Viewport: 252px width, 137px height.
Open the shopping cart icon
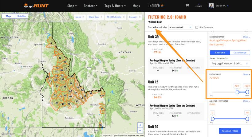(x=187, y=6)
